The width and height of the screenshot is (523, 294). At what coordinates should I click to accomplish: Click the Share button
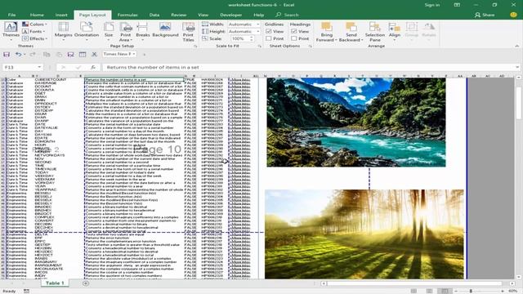(485, 15)
